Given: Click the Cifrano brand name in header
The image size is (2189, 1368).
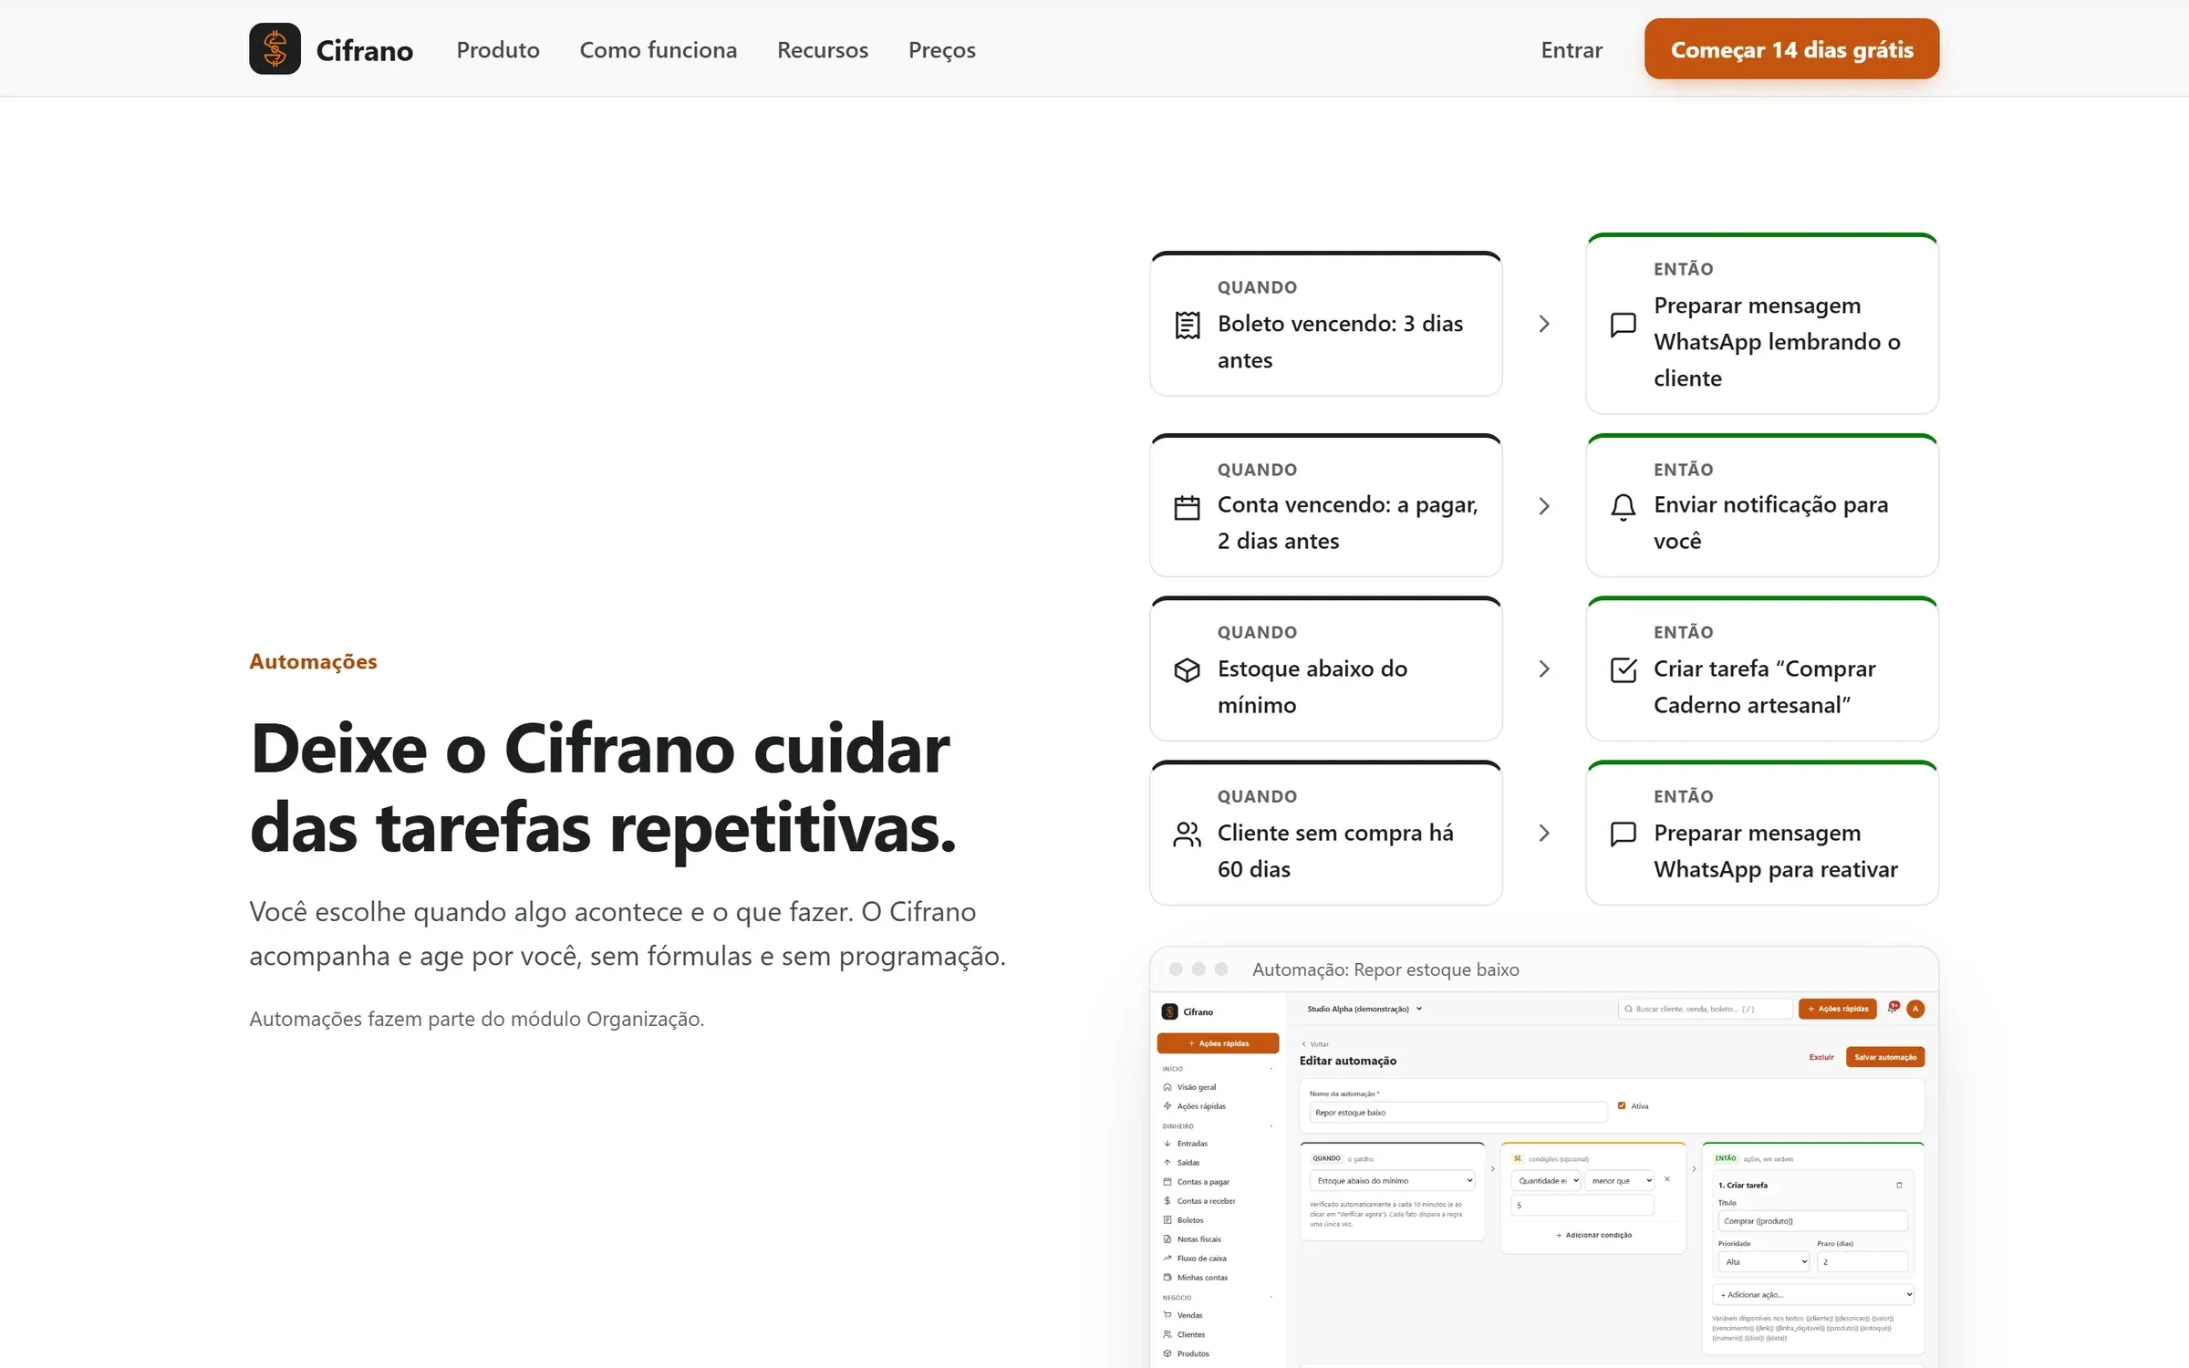Looking at the screenshot, I should (365, 50).
